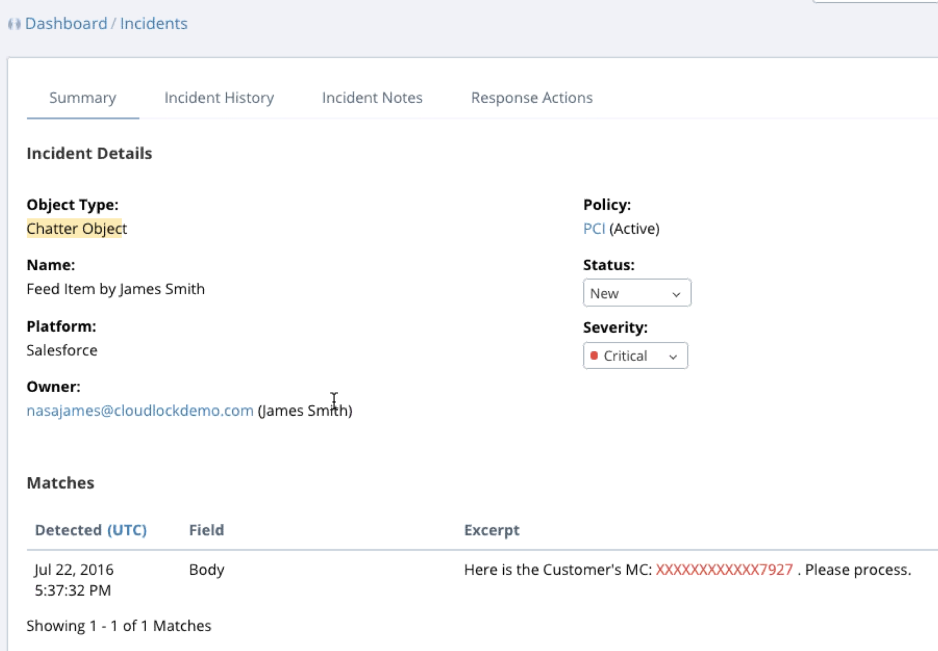Open the Incident Notes tab
938x651 pixels.
pyautogui.click(x=372, y=97)
